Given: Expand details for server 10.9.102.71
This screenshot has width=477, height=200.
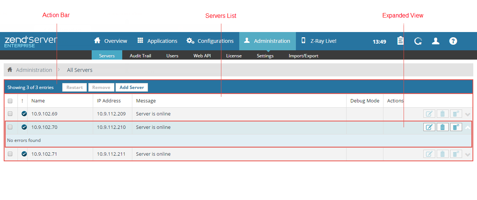Looking at the screenshot, I should point(468,155).
